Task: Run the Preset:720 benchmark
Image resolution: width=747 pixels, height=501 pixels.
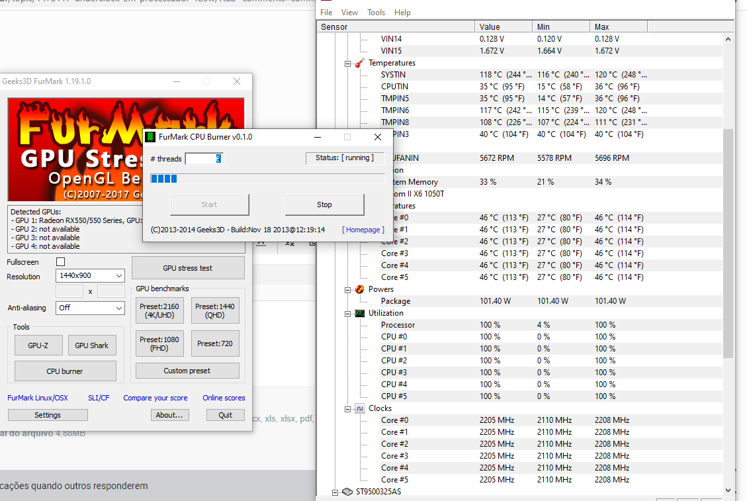Action: click(215, 343)
